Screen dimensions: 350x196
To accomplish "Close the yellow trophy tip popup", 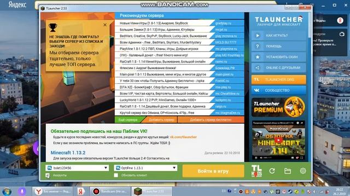I will tap(105, 25).
